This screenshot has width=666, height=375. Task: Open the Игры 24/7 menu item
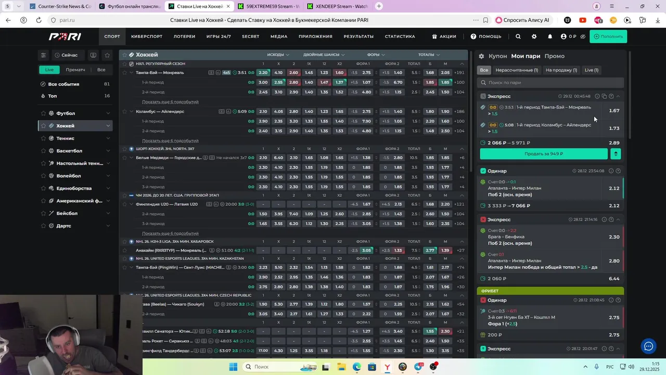click(x=219, y=36)
